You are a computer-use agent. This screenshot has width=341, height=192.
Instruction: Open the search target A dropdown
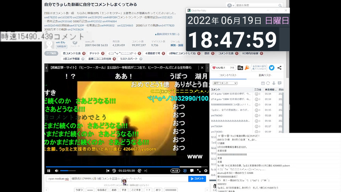coord(231,5)
